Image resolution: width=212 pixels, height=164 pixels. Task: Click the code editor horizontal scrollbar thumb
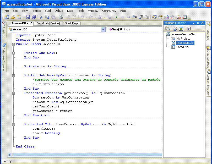pyautogui.click(x=87, y=155)
